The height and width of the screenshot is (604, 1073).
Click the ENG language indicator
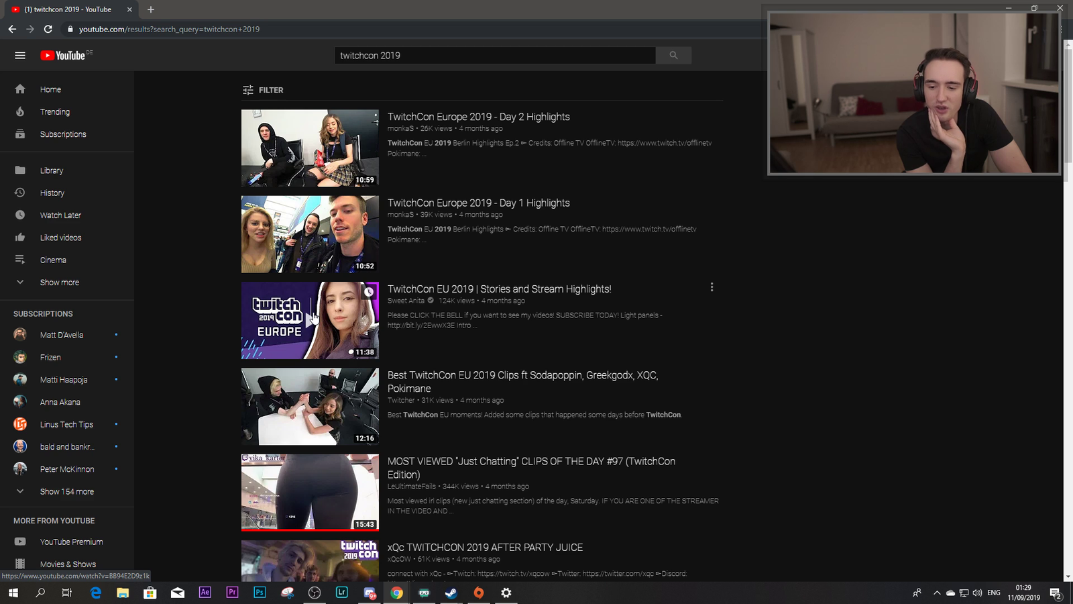point(994,593)
